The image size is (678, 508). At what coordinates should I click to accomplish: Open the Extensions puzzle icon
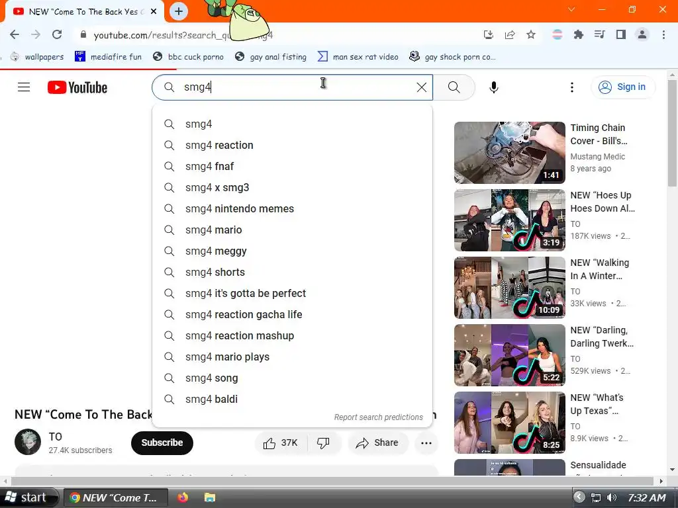578,34
